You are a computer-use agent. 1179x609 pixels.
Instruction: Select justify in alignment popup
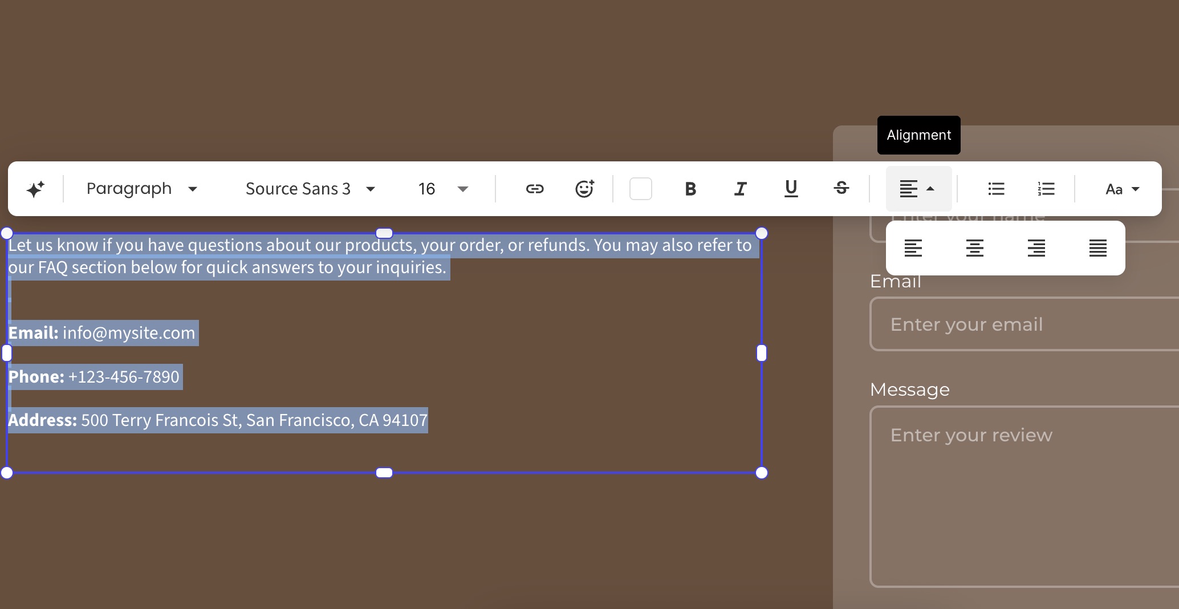click(1097, 248)
